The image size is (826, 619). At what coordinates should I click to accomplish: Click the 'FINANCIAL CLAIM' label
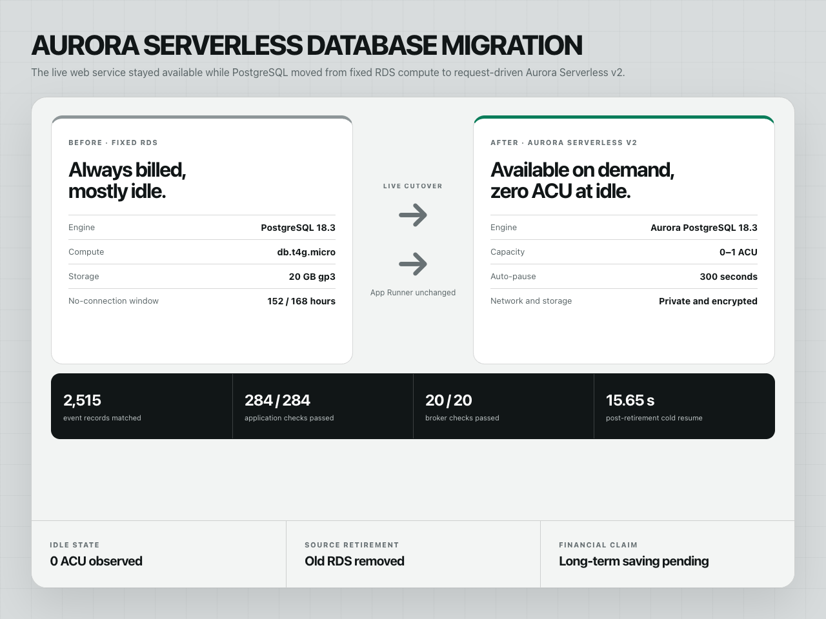pos(598,545)
